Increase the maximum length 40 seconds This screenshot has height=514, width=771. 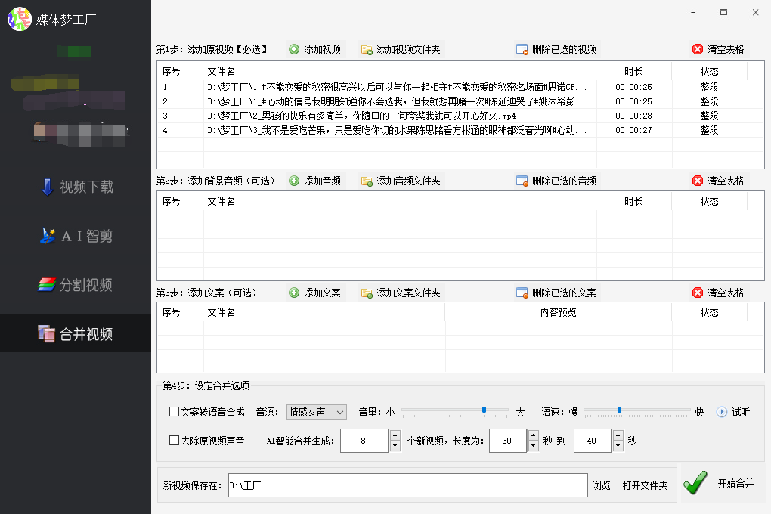coord(618,435)
